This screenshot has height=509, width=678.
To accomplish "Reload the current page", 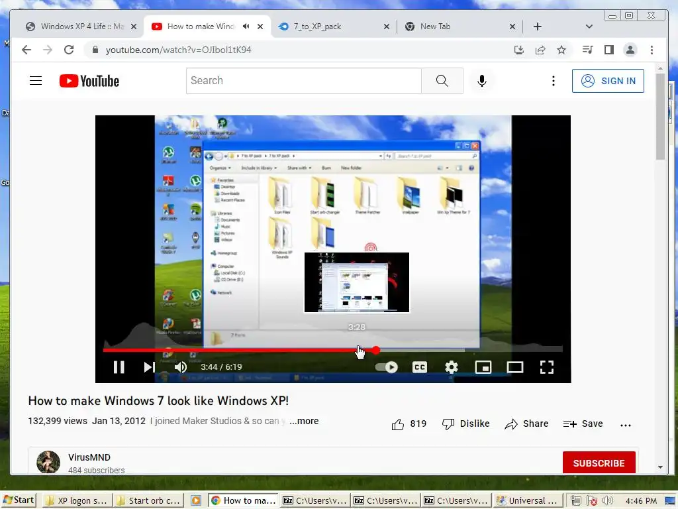I will click(x=69, y=50).
